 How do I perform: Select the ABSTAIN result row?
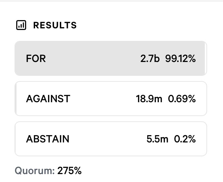tap(111, 139)
